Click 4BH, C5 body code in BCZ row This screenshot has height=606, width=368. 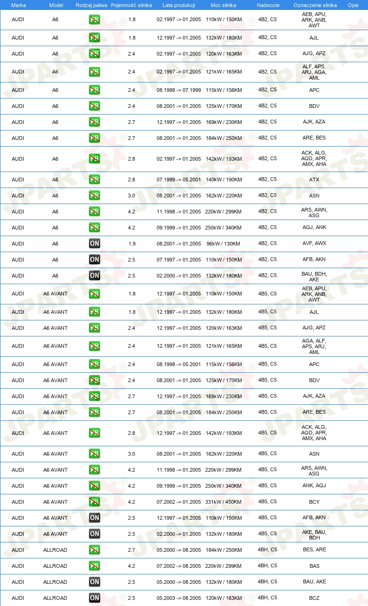(268, 598)
